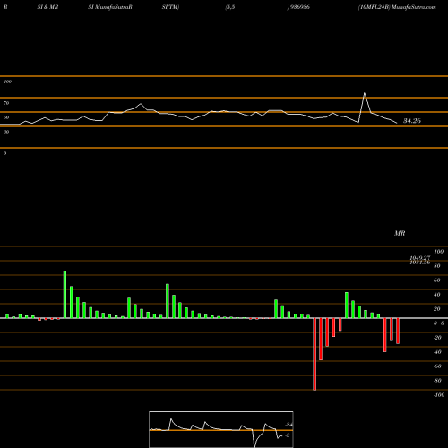The image size is (448, 448).
Task: Click the 'SI(TM)' header text
Action: [x=170, y=7]
